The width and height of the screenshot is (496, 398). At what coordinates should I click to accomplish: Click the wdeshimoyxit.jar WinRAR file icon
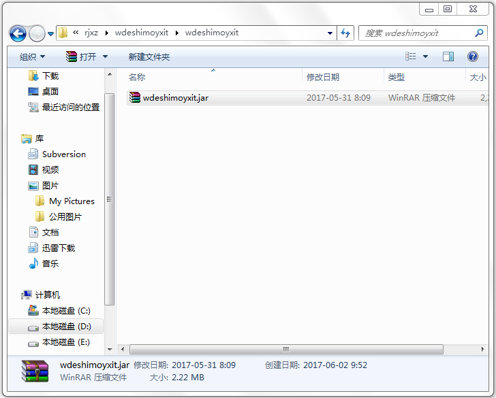point(134,97)
